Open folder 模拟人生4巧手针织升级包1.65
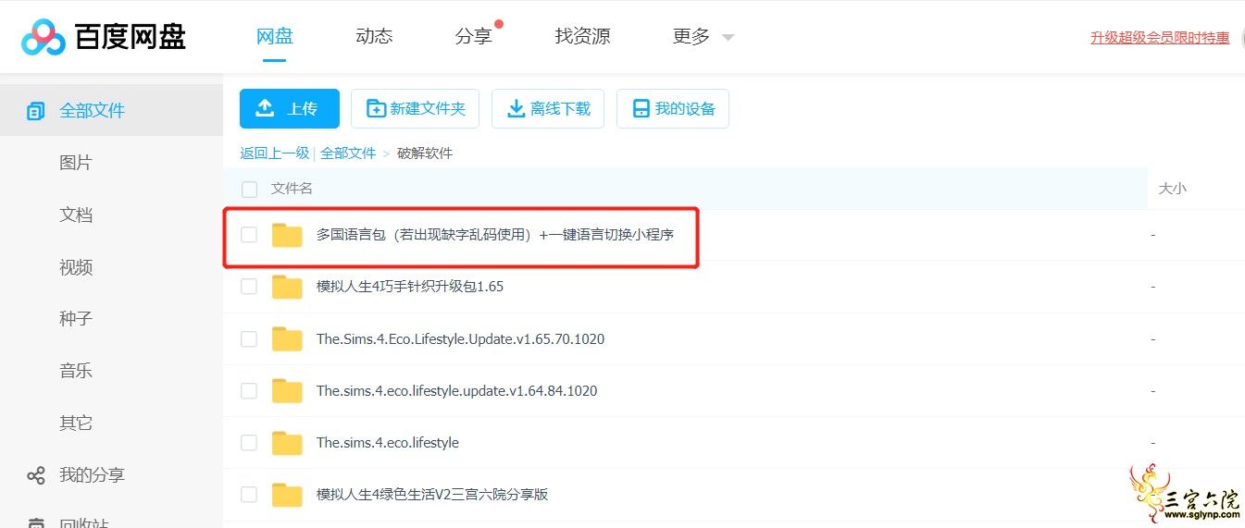The image size is (1245, 528). coord(410,287)
